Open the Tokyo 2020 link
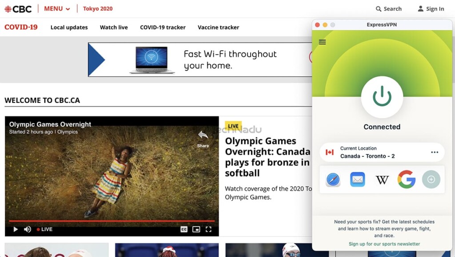The image size is (455, 257). (x=98, y=9)
